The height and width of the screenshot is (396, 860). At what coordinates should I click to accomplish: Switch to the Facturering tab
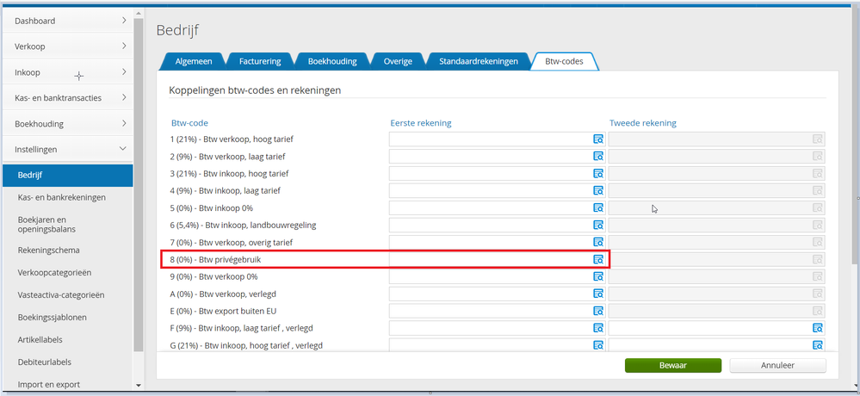click(260, 61)
